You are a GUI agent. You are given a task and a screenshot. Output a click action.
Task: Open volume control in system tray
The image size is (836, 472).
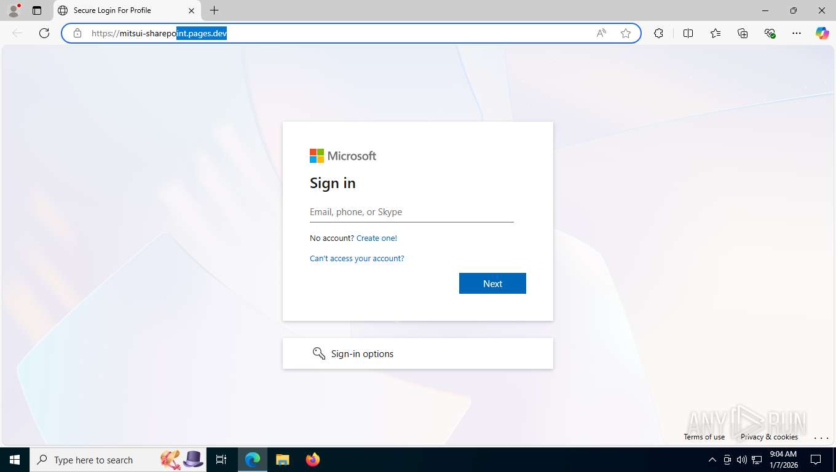pyautogui.click(x=742, y=460)
